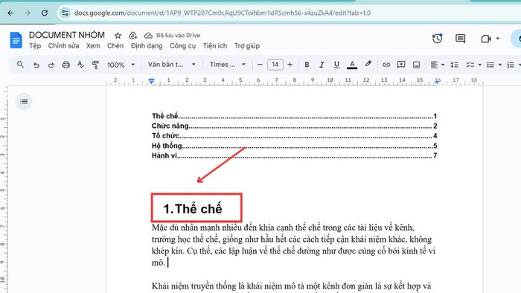Decrease font size with minus button
This screenshot has width=521, height=293.
(x=260, y=65)
